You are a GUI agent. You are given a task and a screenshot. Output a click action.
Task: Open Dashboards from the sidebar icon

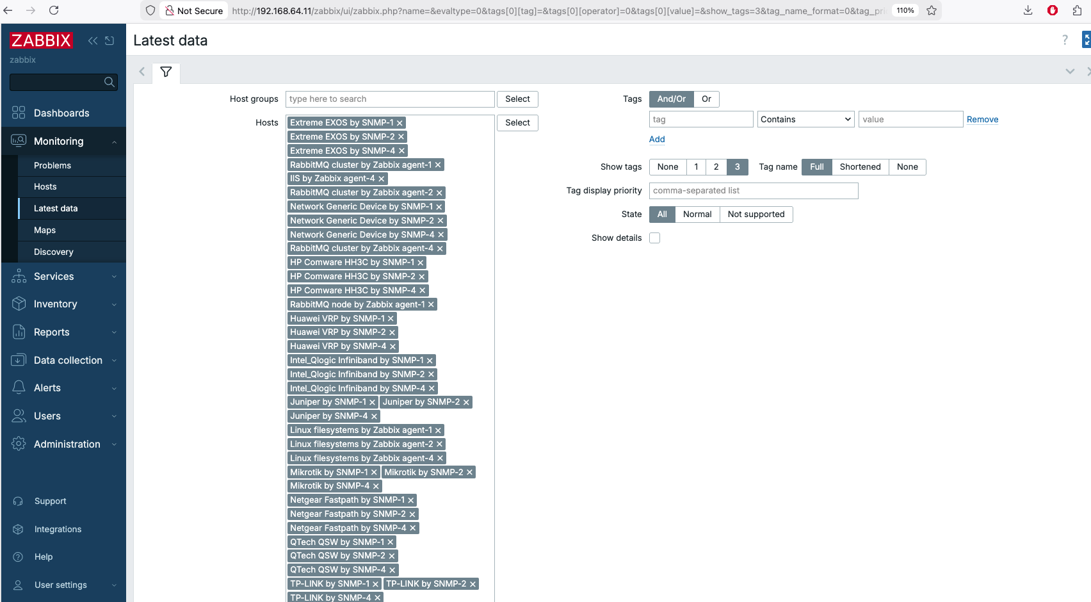(19, 113)
